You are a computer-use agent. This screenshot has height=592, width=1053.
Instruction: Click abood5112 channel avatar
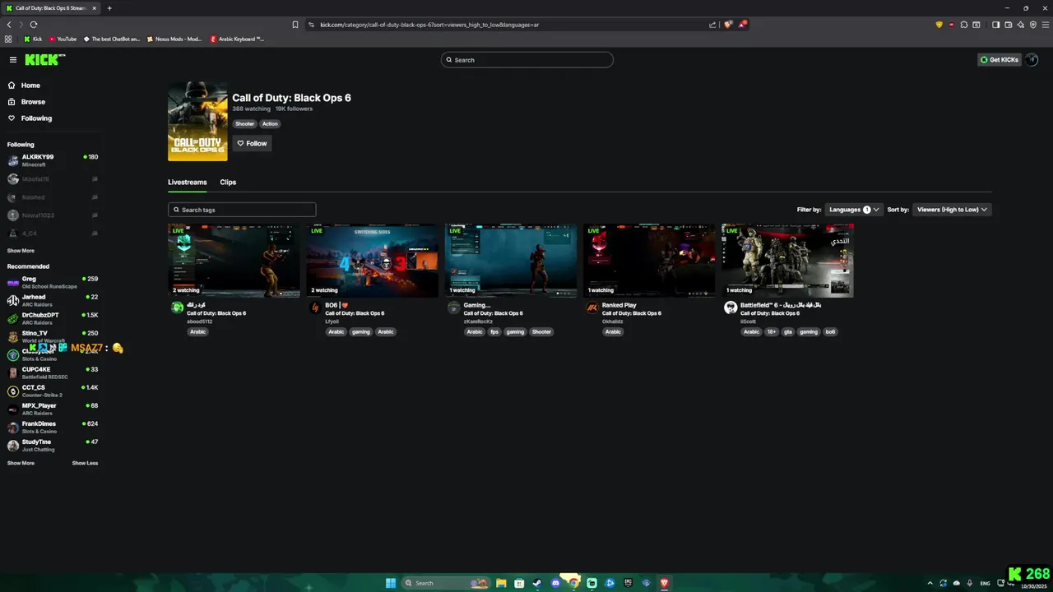[x=177, y=308]
